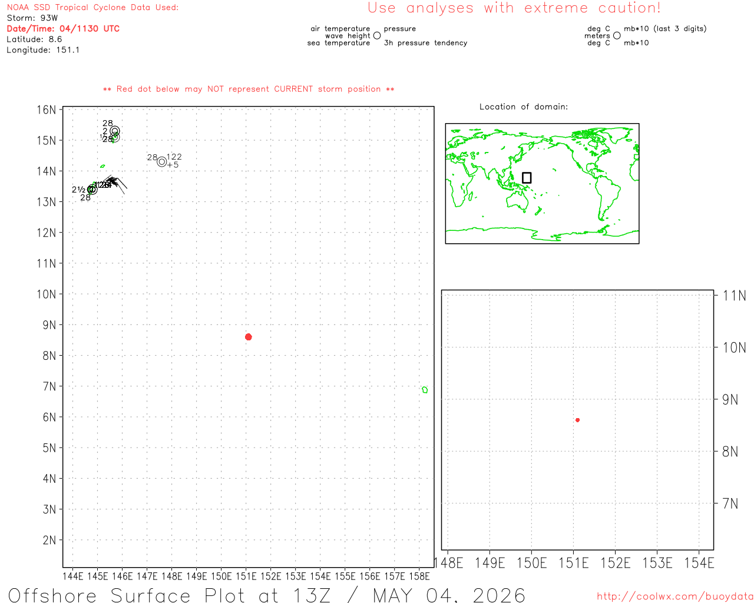Click the legend circle beside wave height
Image resolution: width=754 pixels, height=603 pixels.
click(x=377, y=36)
